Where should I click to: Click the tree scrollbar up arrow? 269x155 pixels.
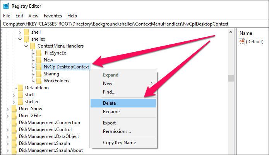[231, 32]
